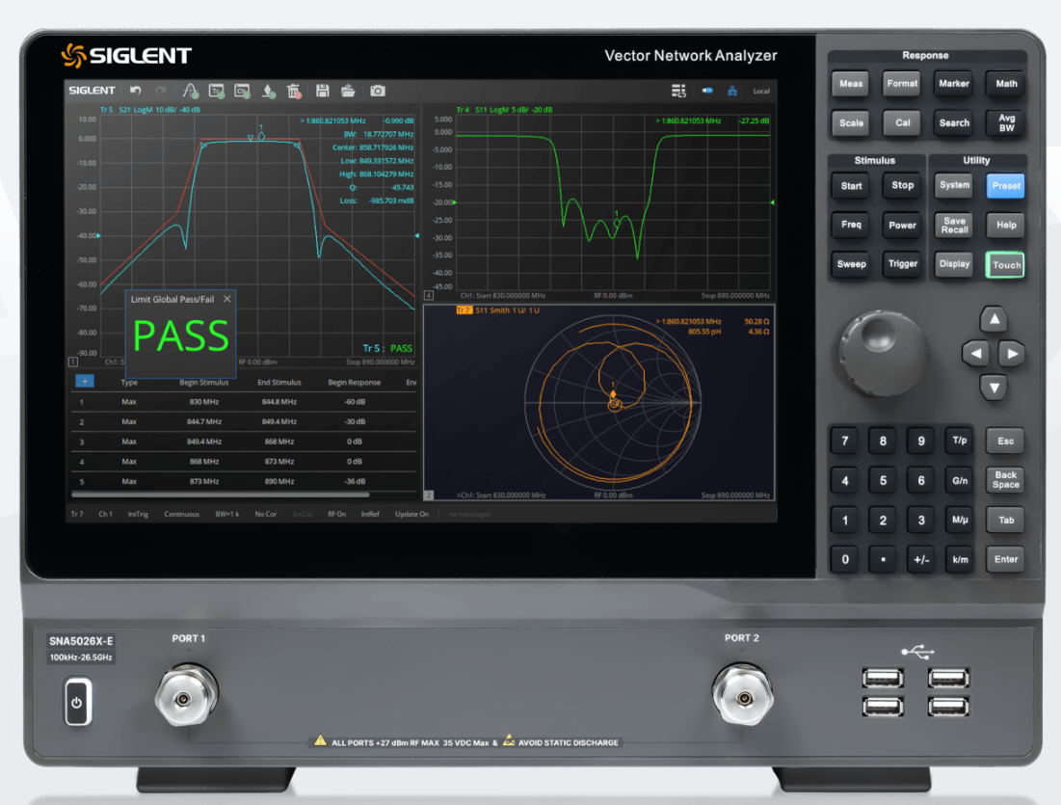This screenshot has height=805, width=1061.
Task: Click marker 1 on the S21 trace
Action: click(x=261, y=136)
